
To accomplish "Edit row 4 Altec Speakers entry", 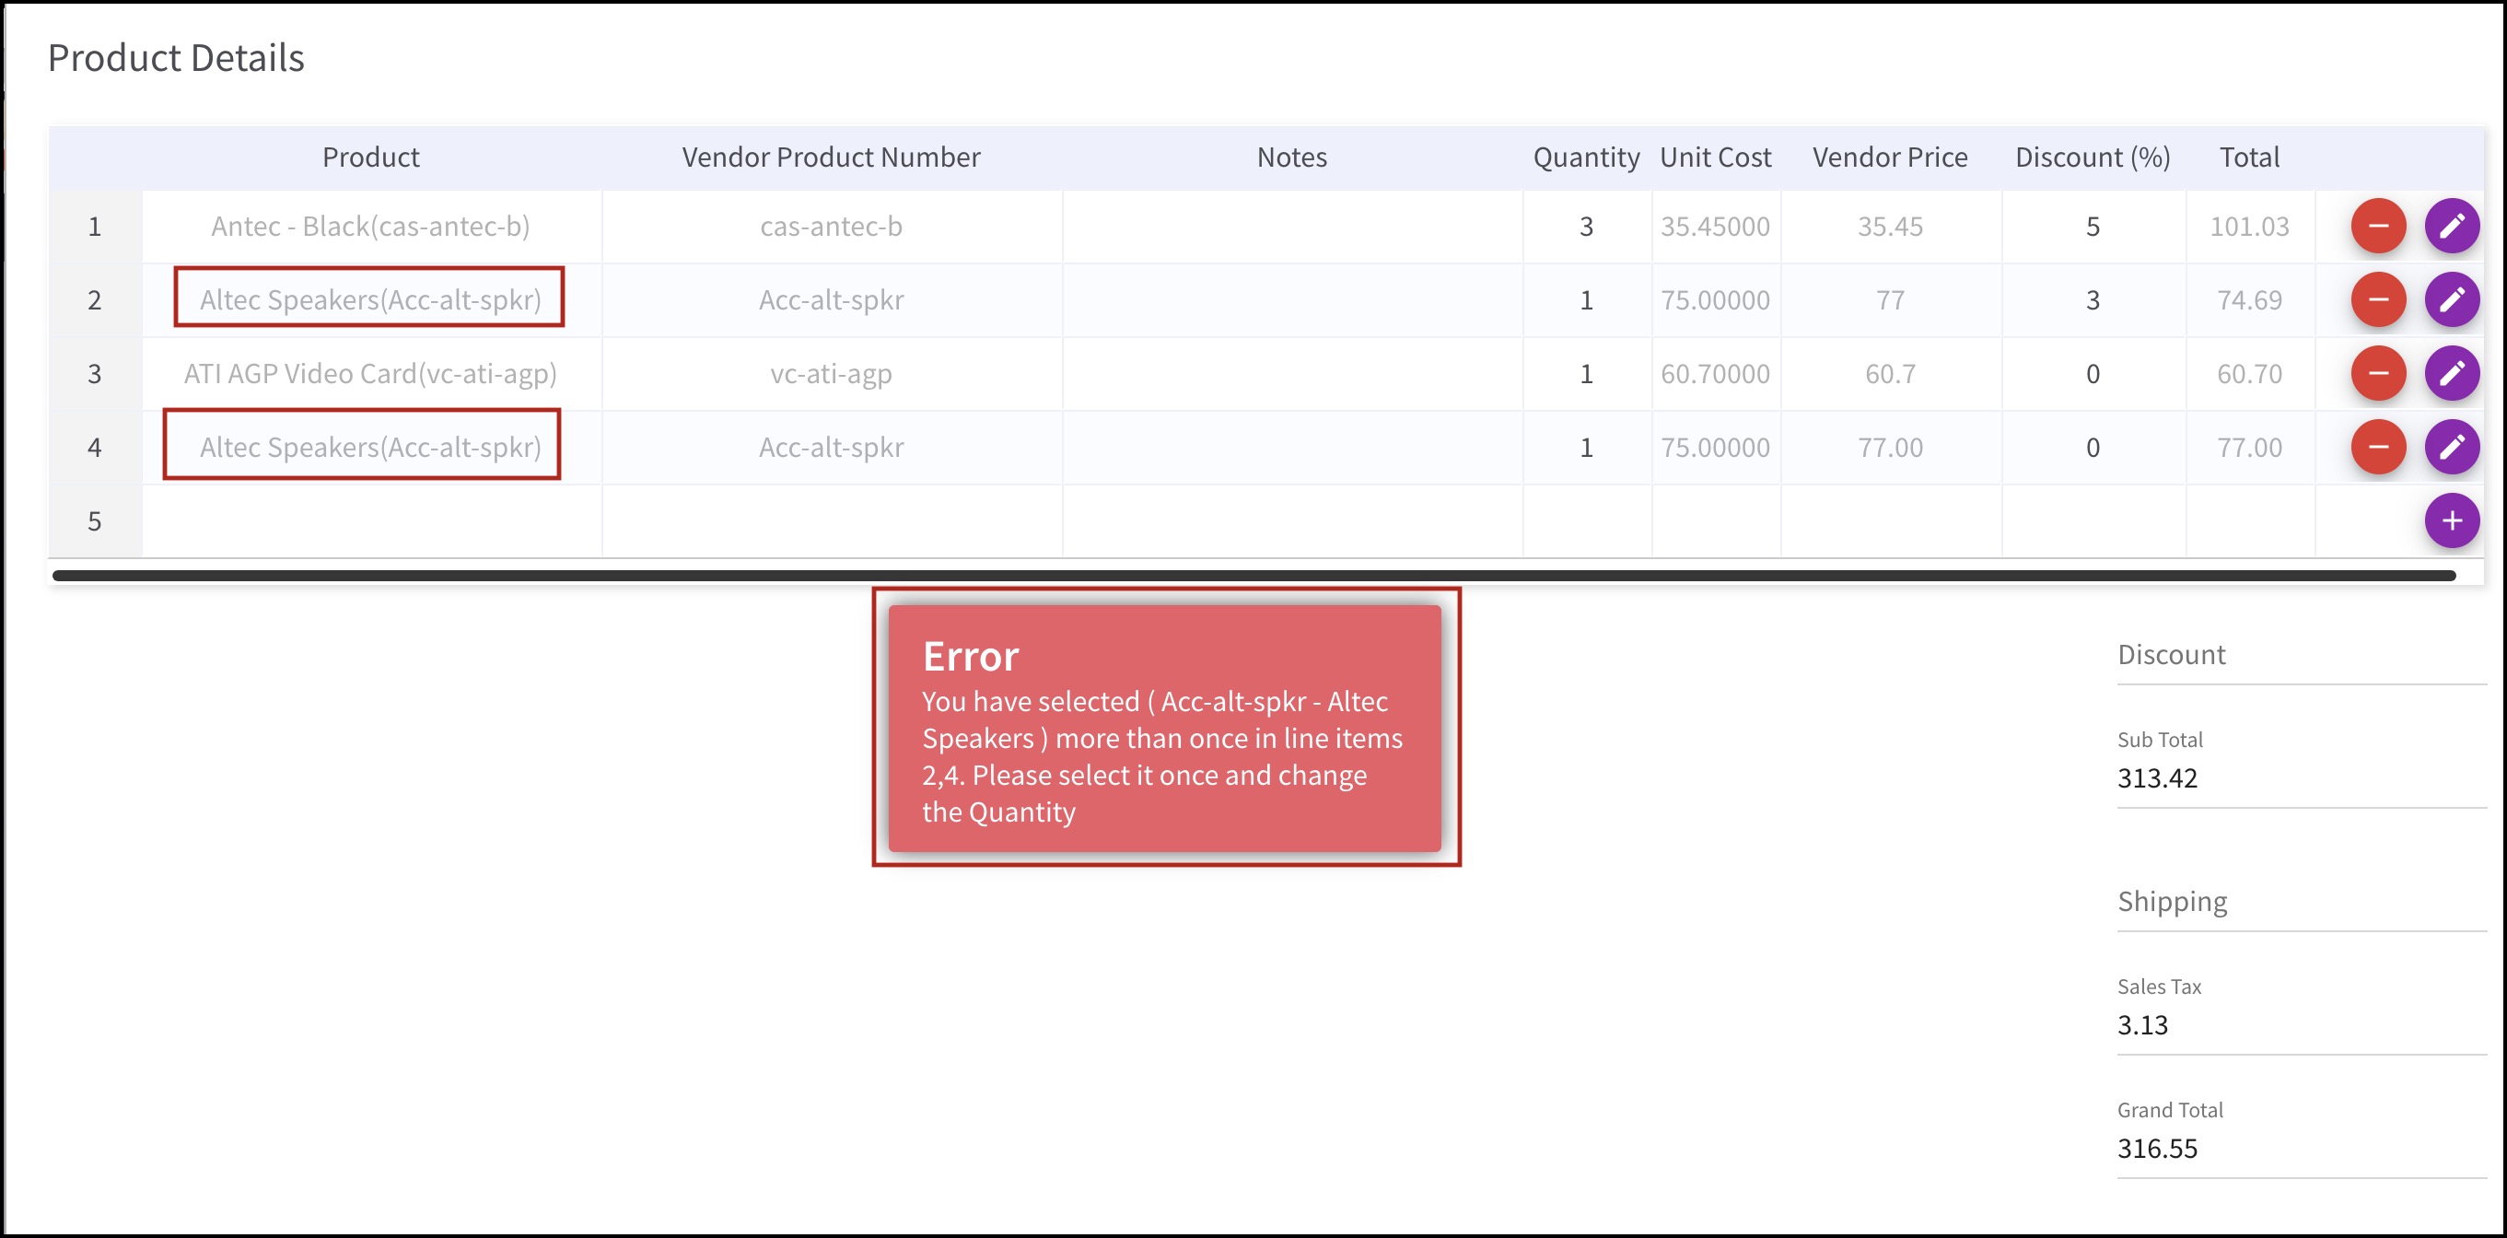I will [2451, 447].
